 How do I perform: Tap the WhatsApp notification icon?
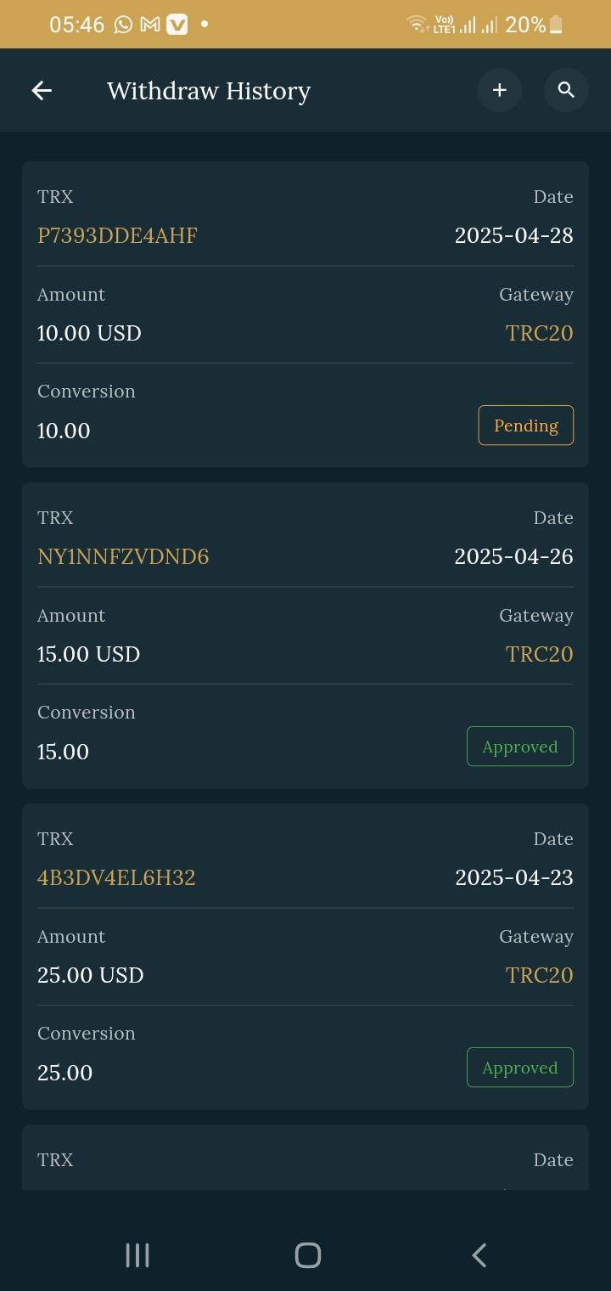point(124,25)
